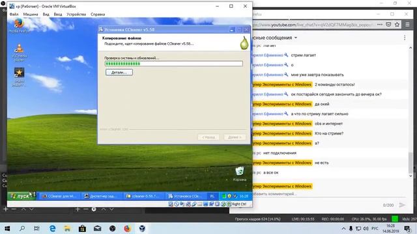Open Firefox page actions three-dot menu
Screen dimensions: 417x234
pos(380,25)
